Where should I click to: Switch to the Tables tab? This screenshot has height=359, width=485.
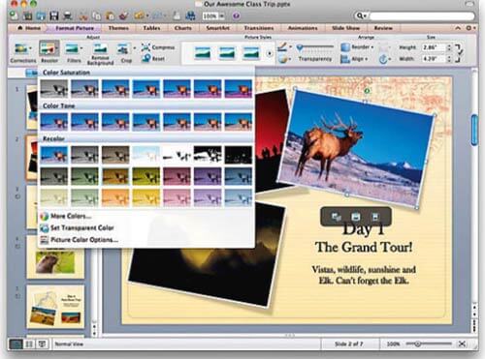point(151,28)
